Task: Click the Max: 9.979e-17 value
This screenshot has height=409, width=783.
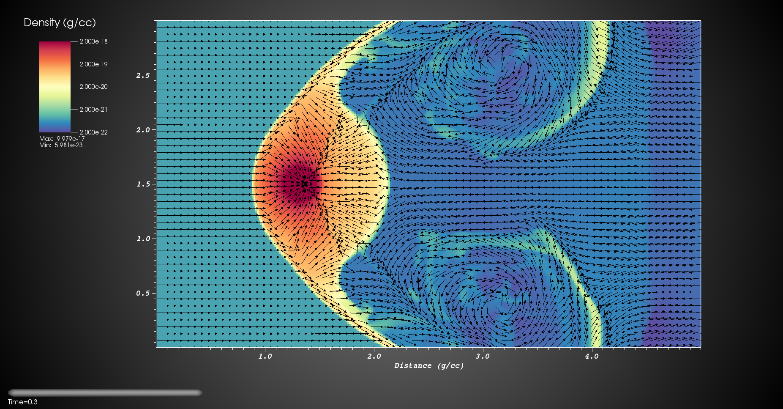Action: (62, 139)
